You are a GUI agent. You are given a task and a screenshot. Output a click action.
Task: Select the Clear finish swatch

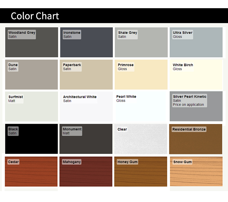click(141, 139)
